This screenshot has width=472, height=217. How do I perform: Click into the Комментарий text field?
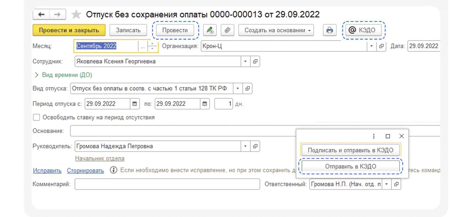tap(167, 184)
